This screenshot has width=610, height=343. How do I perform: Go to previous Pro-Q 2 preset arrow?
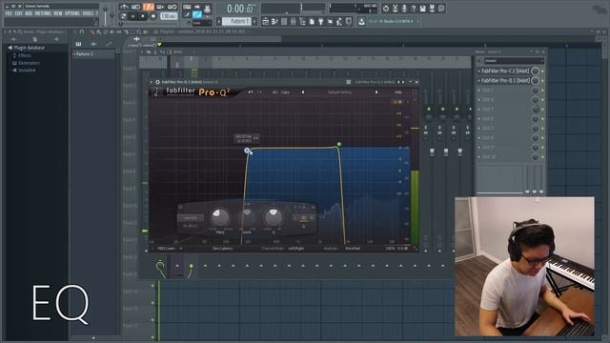tap(303, 92)
